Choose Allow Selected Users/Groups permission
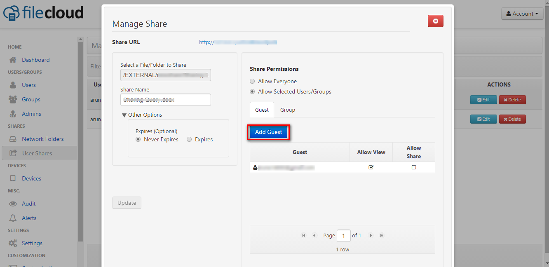This screenshot has width=549, height=267. click(252, 92)
